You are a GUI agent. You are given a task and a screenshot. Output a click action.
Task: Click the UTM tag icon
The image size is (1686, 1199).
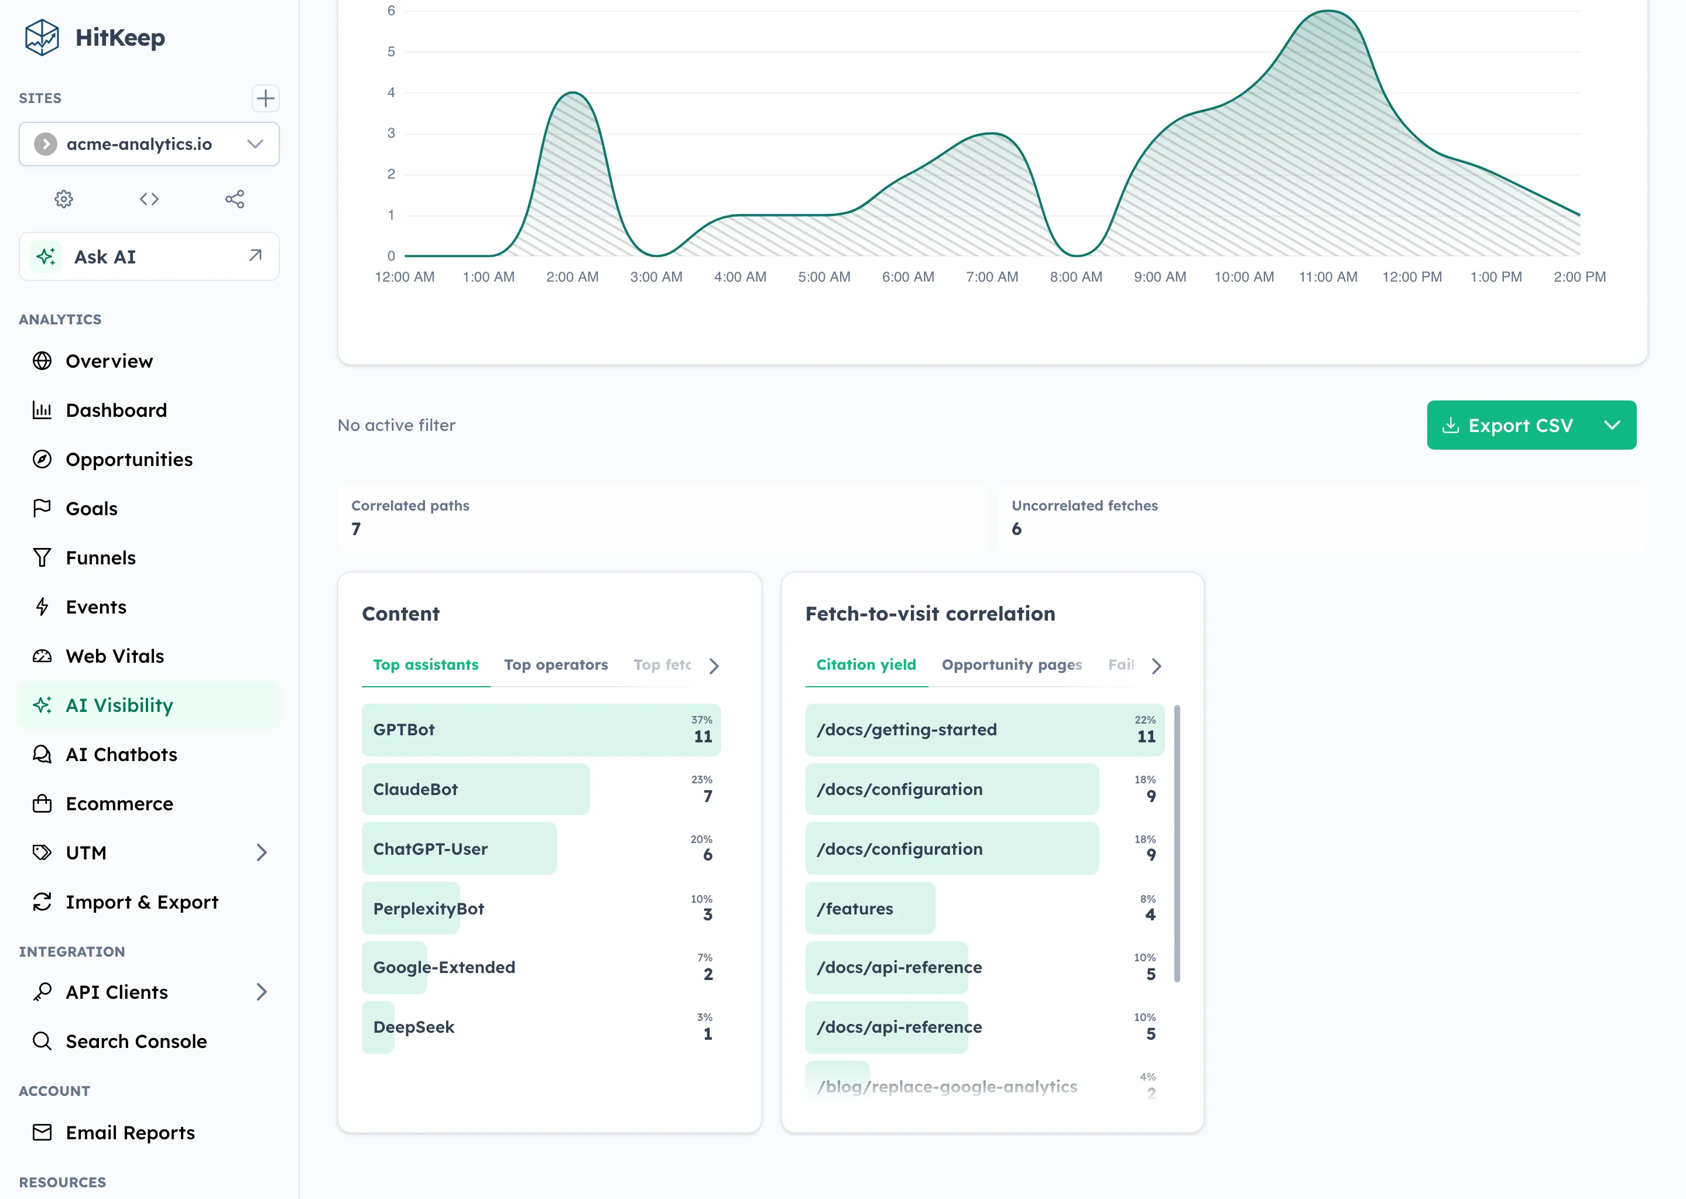pyautogui.click(x=42, y=853)
